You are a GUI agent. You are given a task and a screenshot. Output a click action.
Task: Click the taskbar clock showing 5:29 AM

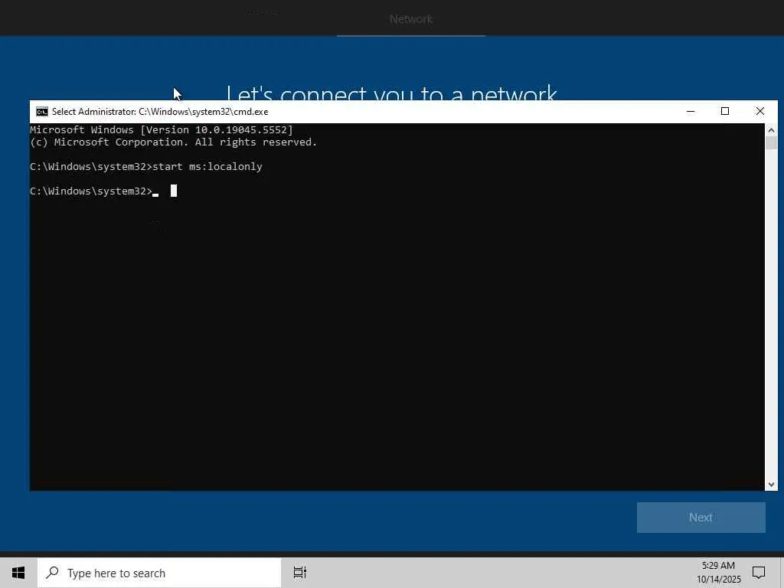click(718, 566)
